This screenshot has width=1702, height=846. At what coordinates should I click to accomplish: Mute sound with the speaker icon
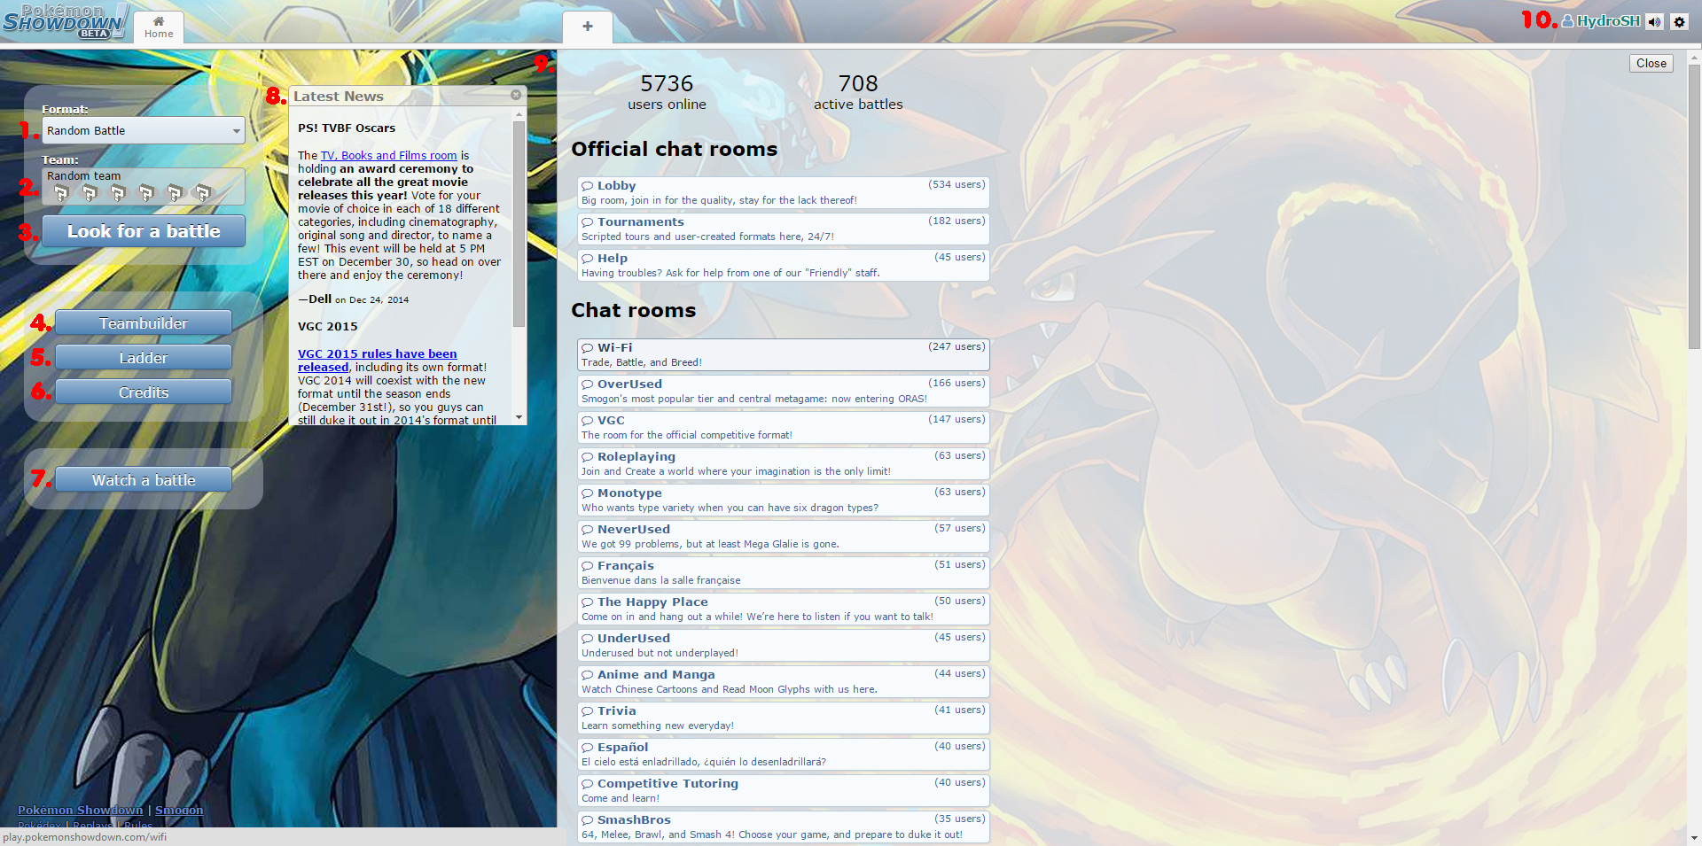click(x=1654, y=22)
